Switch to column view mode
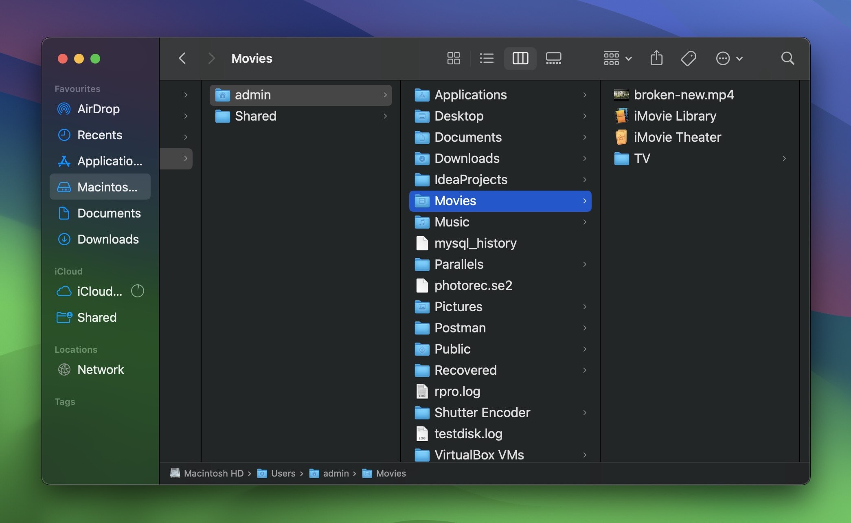The height and width of the screenshot is (523, 851). click(519, 58)
